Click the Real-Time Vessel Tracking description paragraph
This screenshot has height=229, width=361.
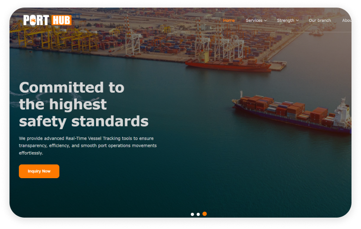[x=88, y=145]
